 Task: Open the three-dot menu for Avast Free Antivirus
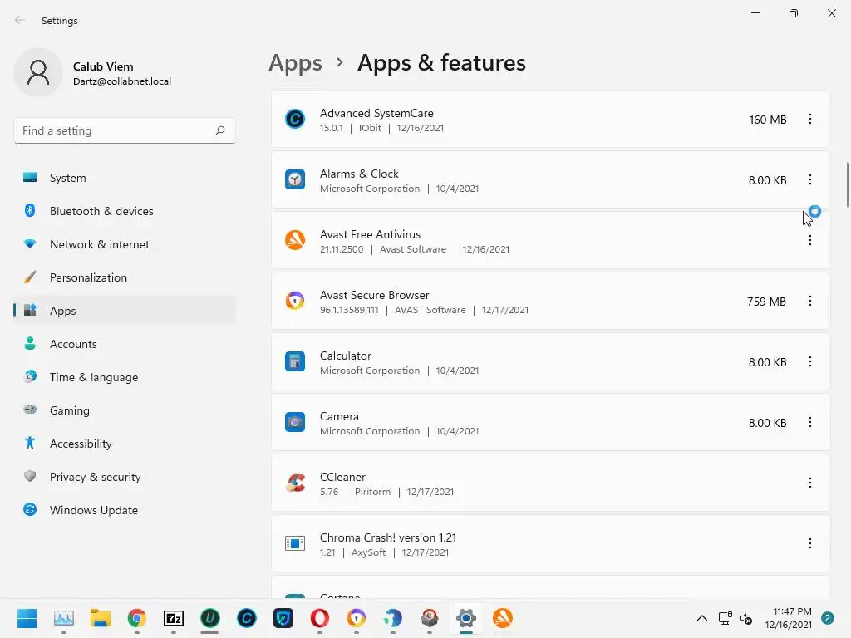tap(809, 241)
